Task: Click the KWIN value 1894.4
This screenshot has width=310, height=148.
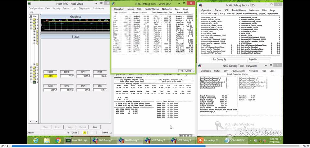Action: pyautogui.click(x=50, y=90)
